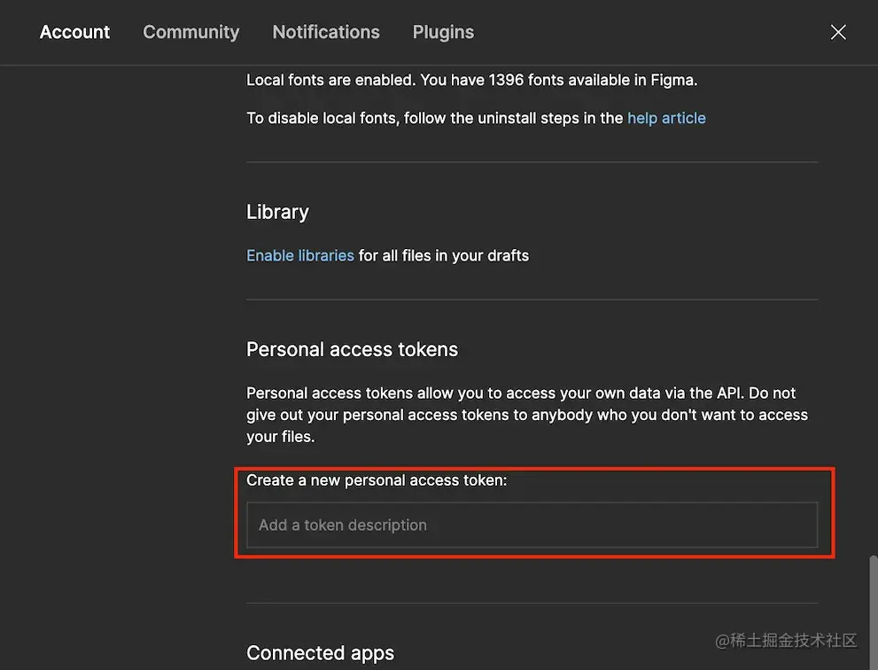Click the Personal access tokens heading
878x670 pixels.
[x=353, y=349]
